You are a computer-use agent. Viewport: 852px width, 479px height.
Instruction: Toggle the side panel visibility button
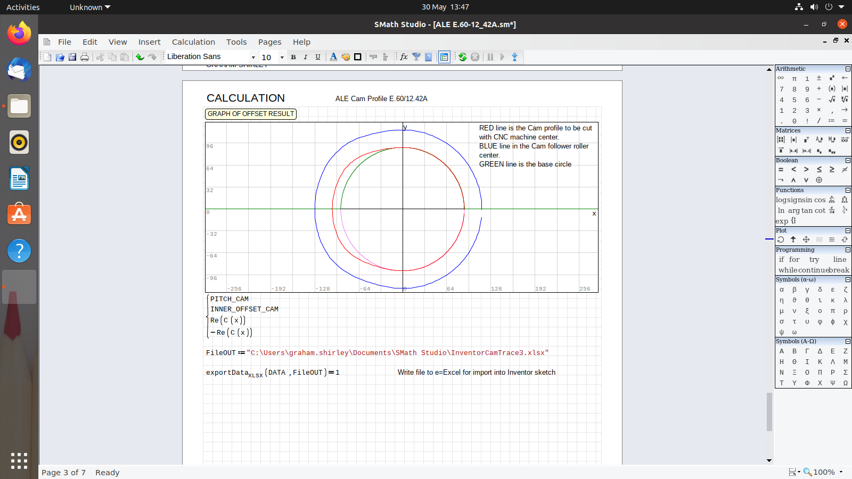(444, 57)
